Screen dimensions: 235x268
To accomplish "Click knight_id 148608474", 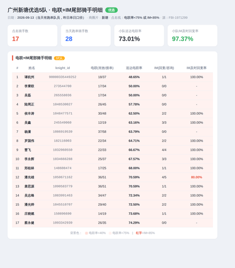I will point(63,168).
